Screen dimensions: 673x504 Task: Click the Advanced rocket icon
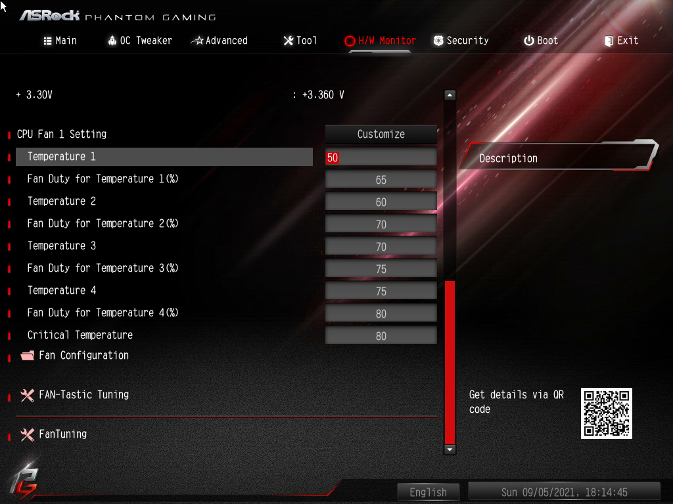(x=196, y=40)
